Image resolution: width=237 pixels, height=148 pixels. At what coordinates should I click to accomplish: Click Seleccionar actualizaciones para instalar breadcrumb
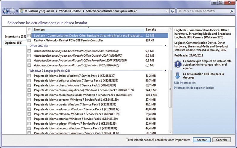coord(111,11)
